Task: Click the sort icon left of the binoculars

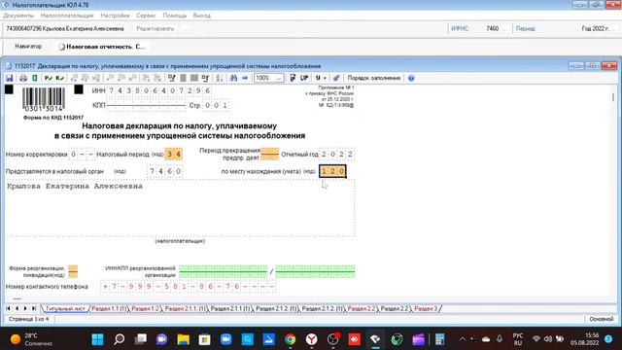Action: tap(219, 78)
